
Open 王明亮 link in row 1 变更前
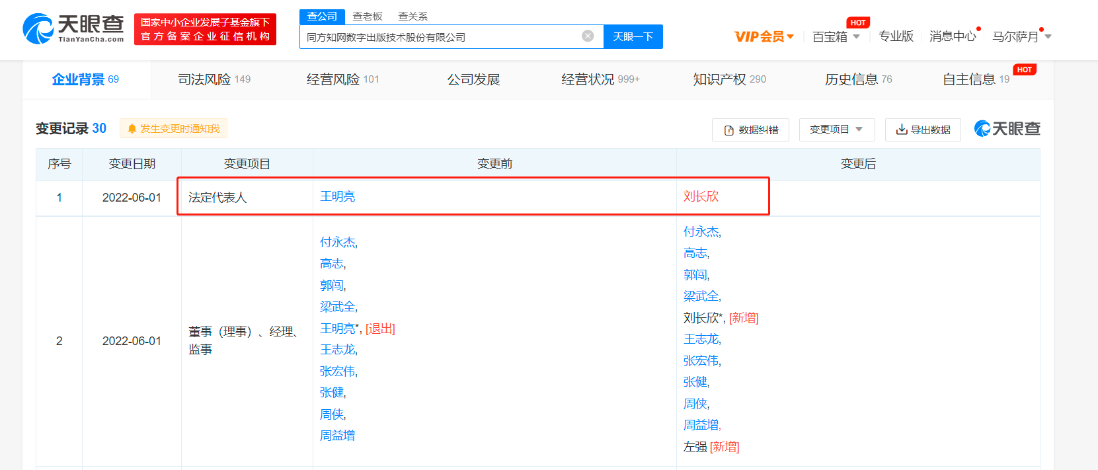(338, 196)
